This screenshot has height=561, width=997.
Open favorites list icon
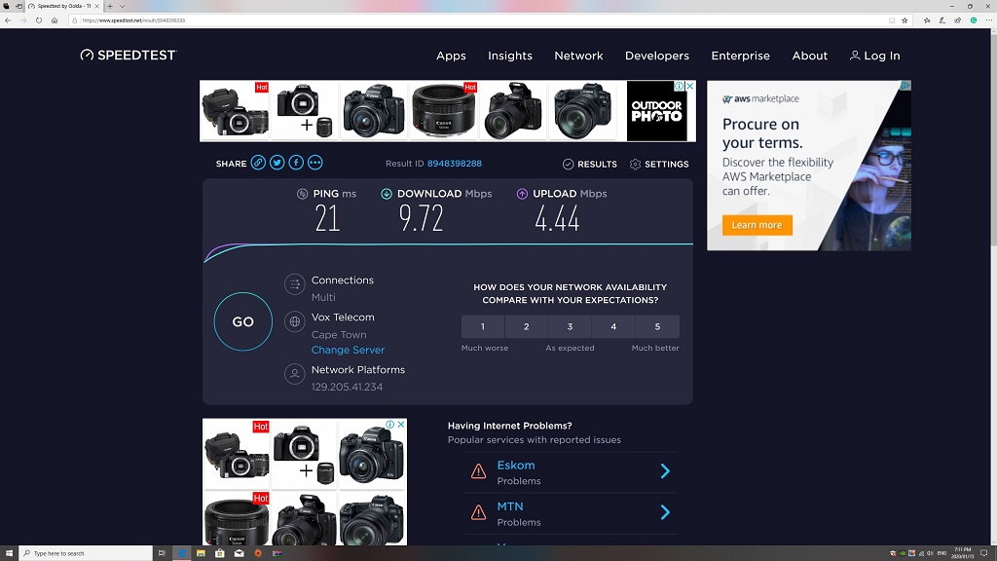(x=927, y=20)
